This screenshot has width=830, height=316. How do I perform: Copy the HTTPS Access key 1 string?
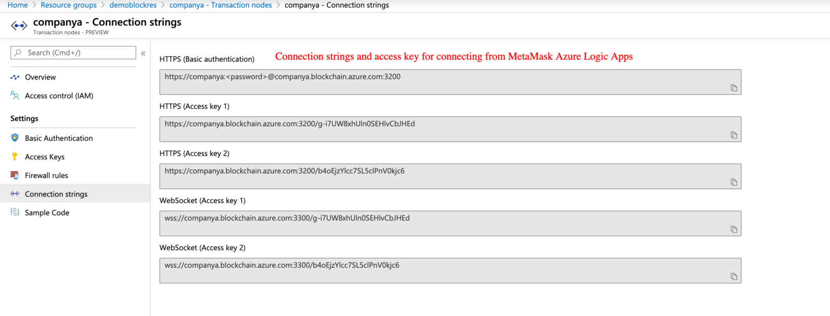(x=734, y=135)
